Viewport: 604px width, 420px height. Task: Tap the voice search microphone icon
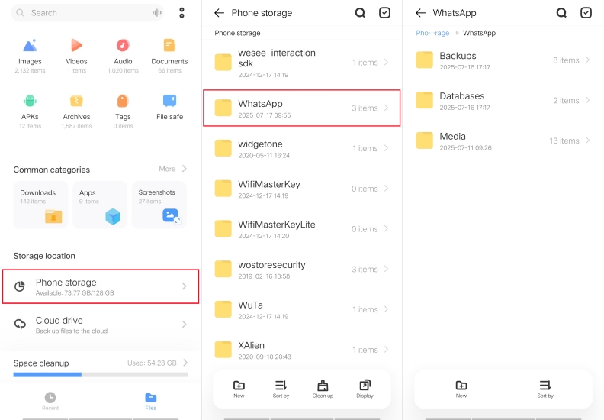[x=158, y=13]
